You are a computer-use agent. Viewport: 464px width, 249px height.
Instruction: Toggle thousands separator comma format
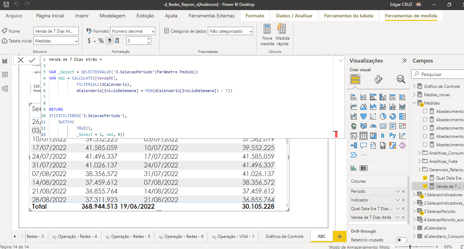tap(109, 41)
